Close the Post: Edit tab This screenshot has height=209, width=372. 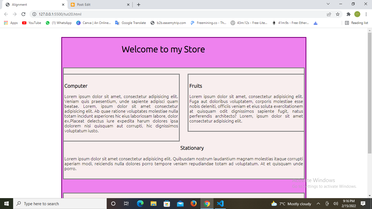tap(129, 5)
